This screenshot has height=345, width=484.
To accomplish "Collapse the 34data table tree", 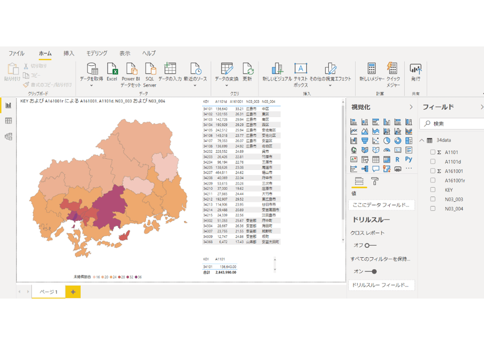I will [422, 140].
